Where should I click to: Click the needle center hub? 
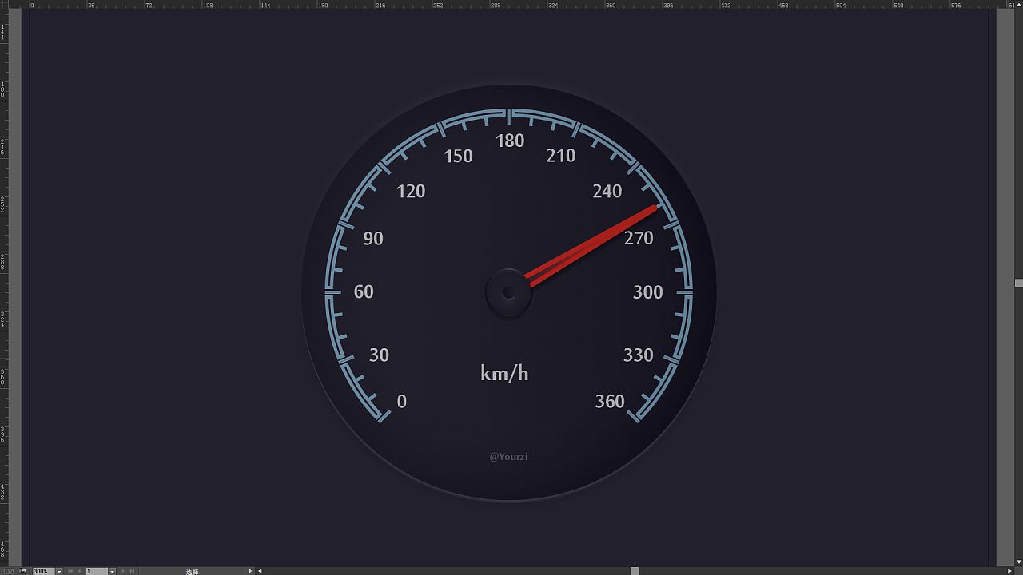(508, 292)
